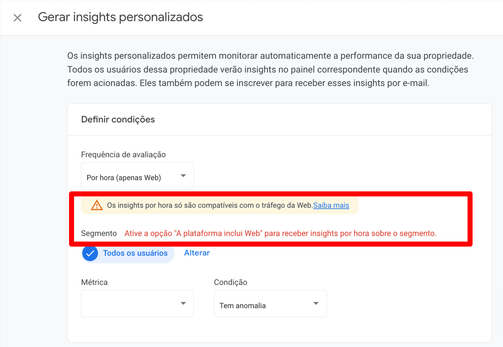
Task: Click the Definir condições section header
Action: click(x=118, y=120)
